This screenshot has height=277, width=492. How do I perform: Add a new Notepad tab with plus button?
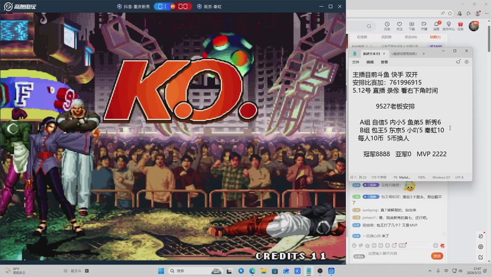point(424,54)
